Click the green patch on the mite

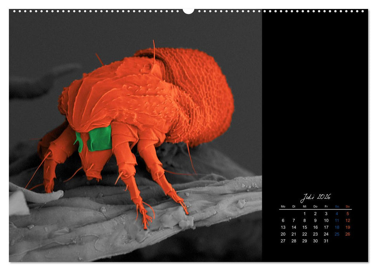99,139
